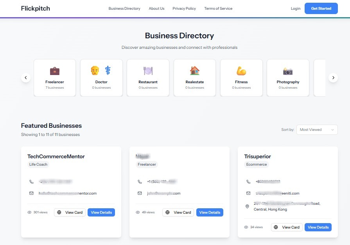The height and width of the screenshot is (245, 350).
Task: Open the Sort by Most Viewed dropdown
Action: click(317, 130)
